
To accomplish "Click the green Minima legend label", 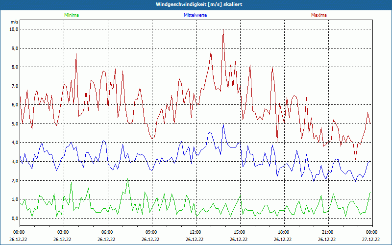I will point(72,15).
